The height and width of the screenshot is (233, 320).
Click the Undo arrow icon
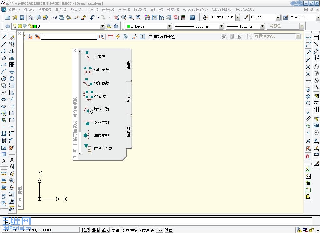pos(93,18)
